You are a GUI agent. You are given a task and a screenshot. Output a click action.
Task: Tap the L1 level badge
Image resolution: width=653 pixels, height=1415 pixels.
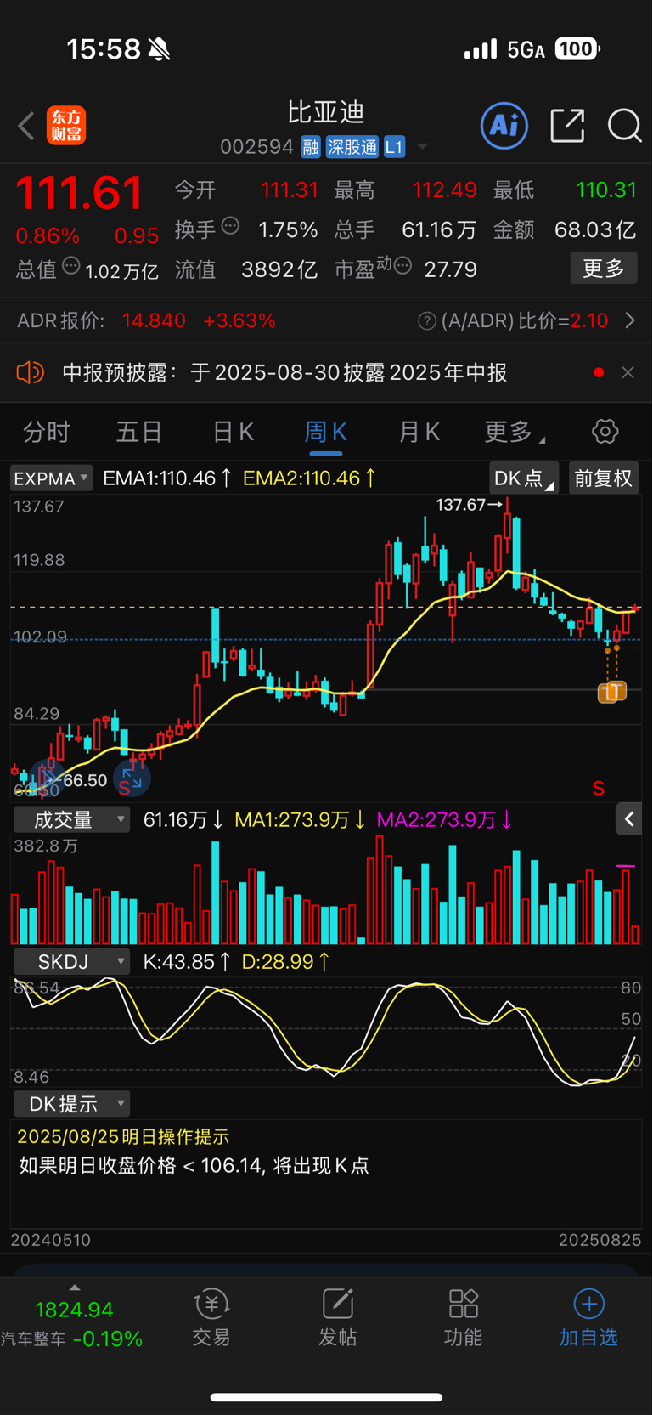point(394,147)
